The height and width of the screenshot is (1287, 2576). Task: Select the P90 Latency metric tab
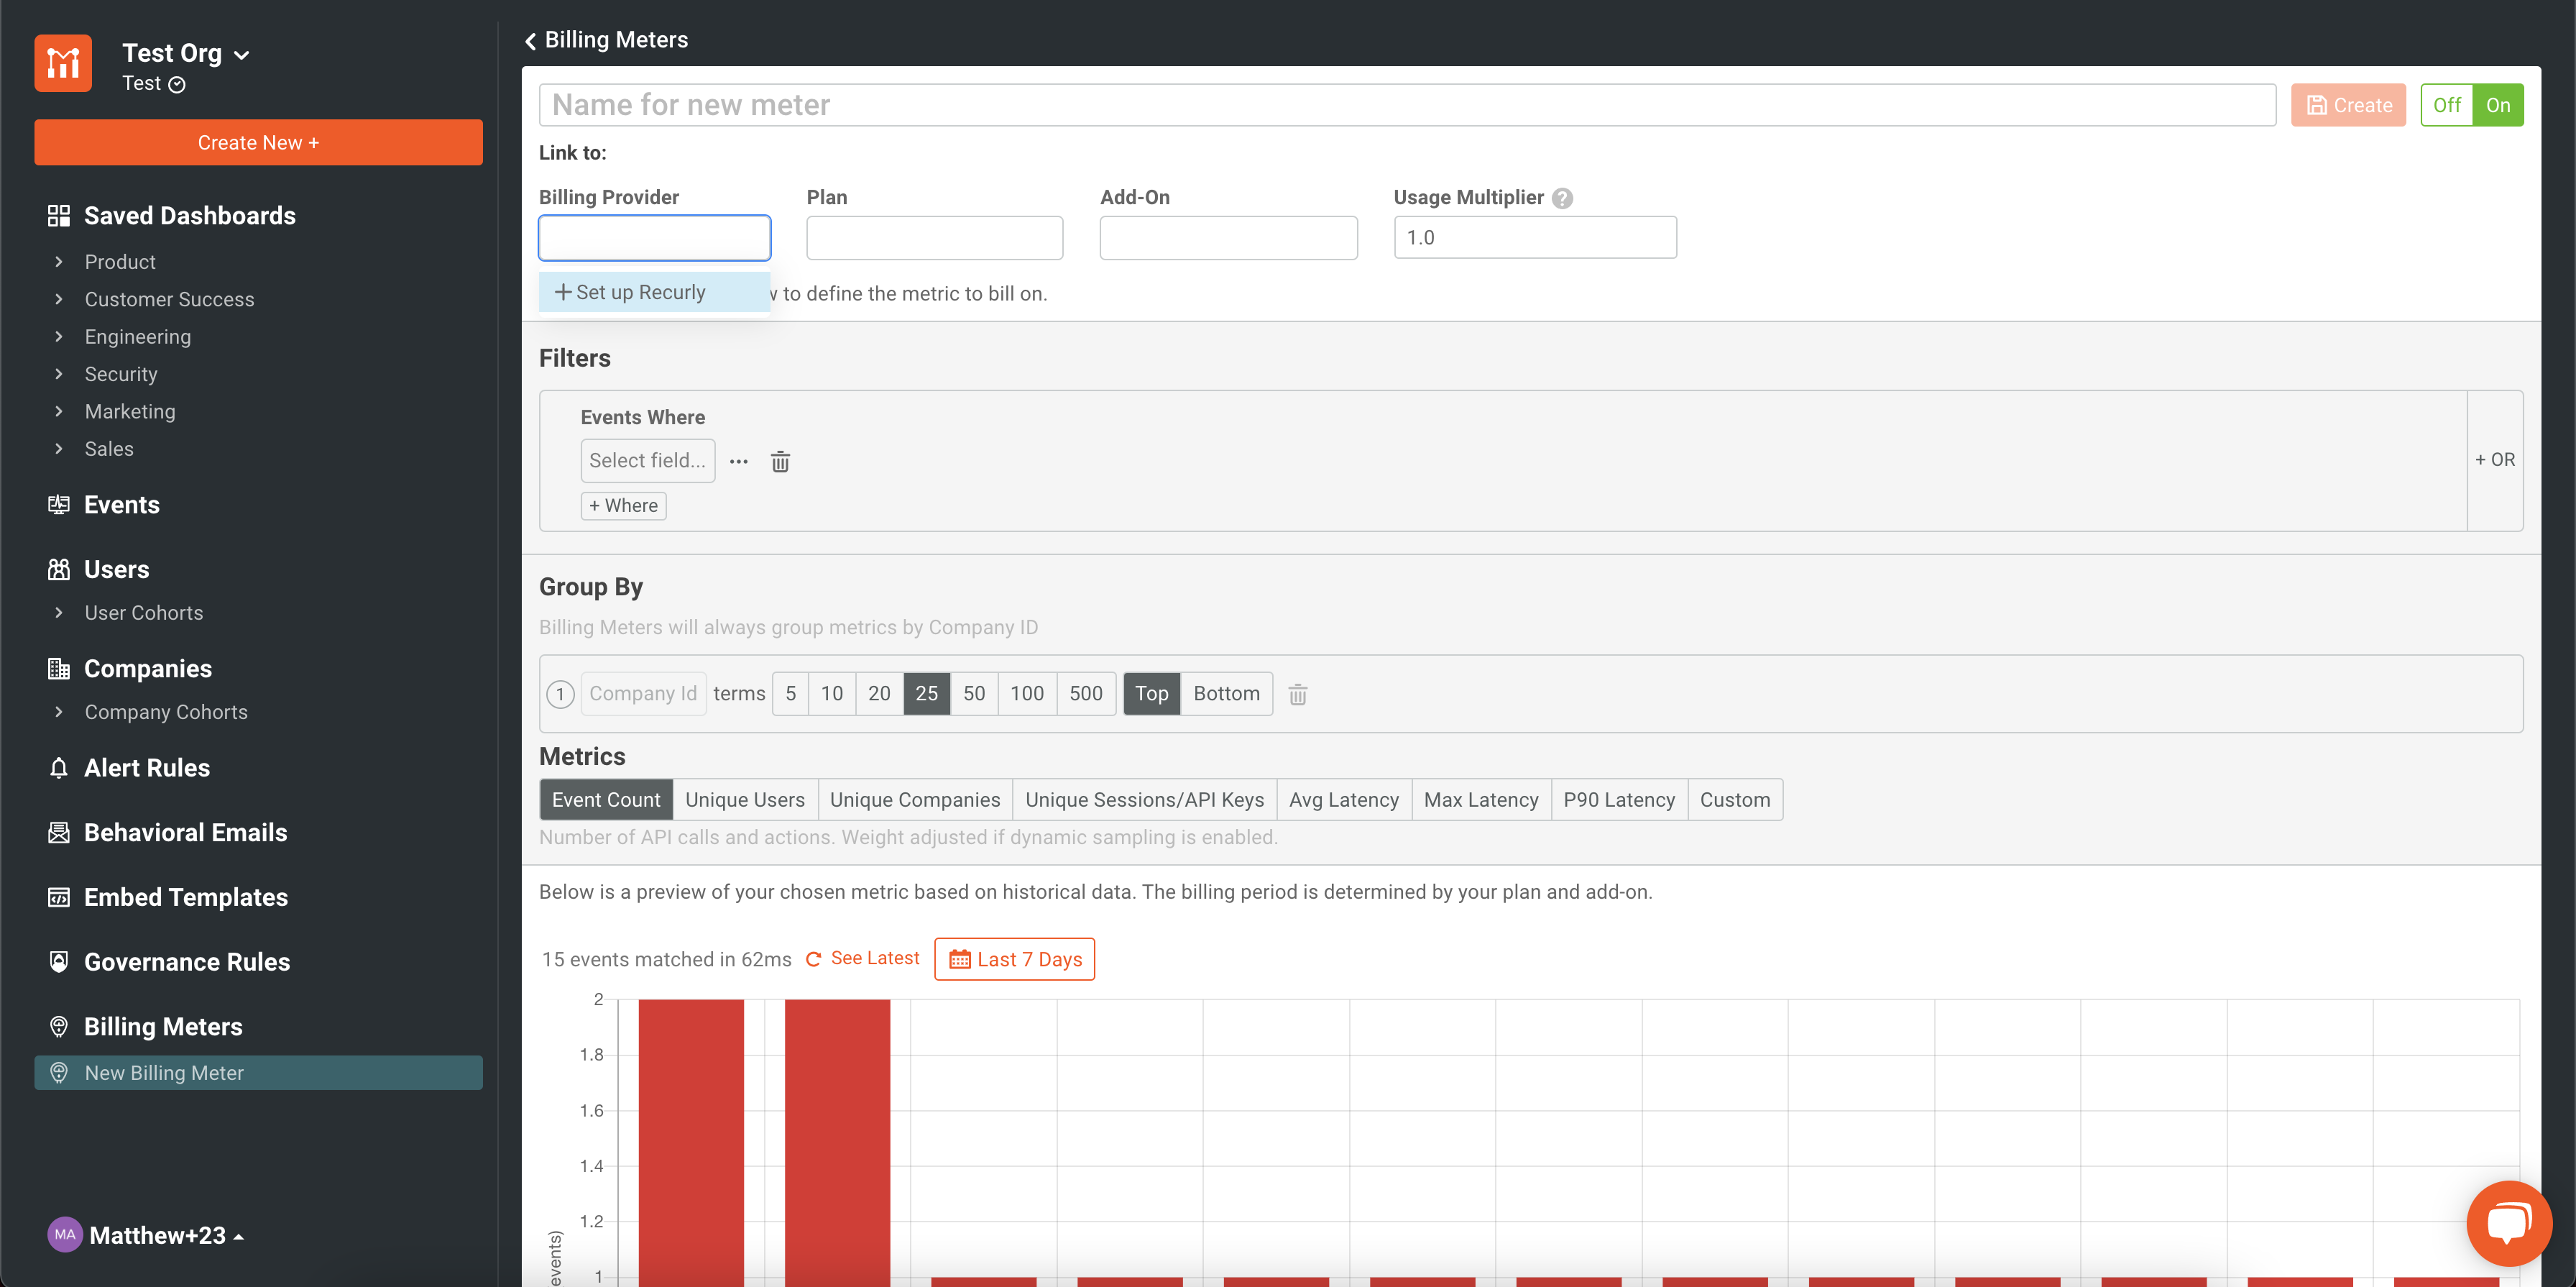click(1618, 799)
